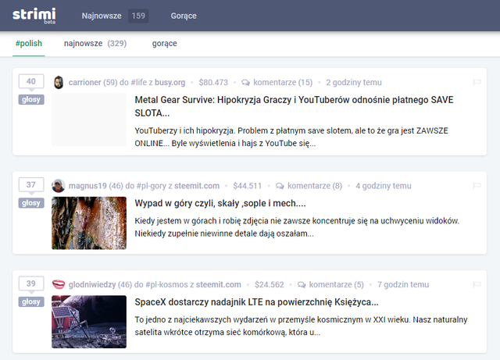Viewport: 500px width, 360px height.
Task: Click the $24.562 payout value
Action: pyautogui.click(x=269, y=284)
